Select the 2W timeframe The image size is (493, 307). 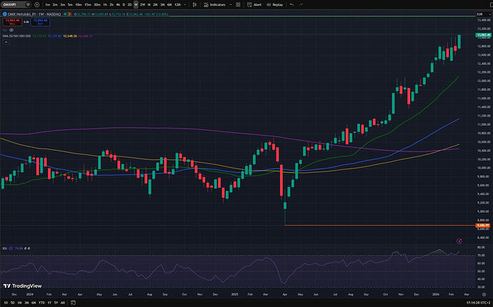142,5
